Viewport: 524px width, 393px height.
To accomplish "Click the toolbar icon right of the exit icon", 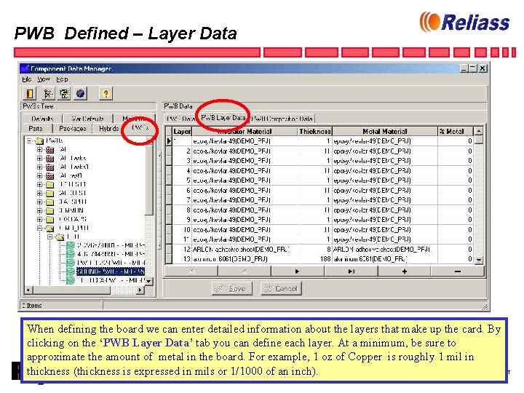I will (x=47, y=94).
